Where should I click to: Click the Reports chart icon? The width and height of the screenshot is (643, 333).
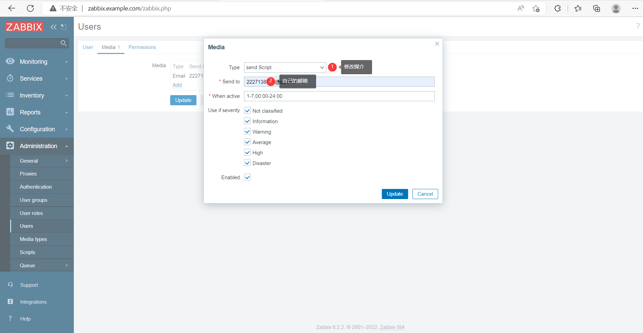(x=10, y=112)
